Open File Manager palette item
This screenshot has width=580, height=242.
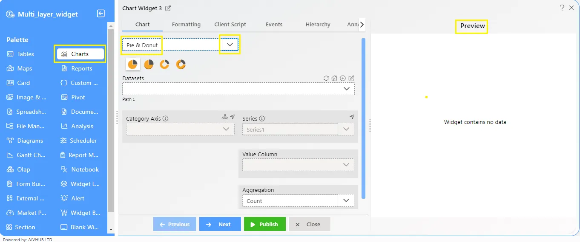[26, 126]
